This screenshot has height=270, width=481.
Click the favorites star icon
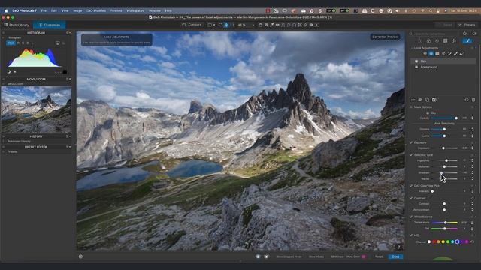click(464, 33)
